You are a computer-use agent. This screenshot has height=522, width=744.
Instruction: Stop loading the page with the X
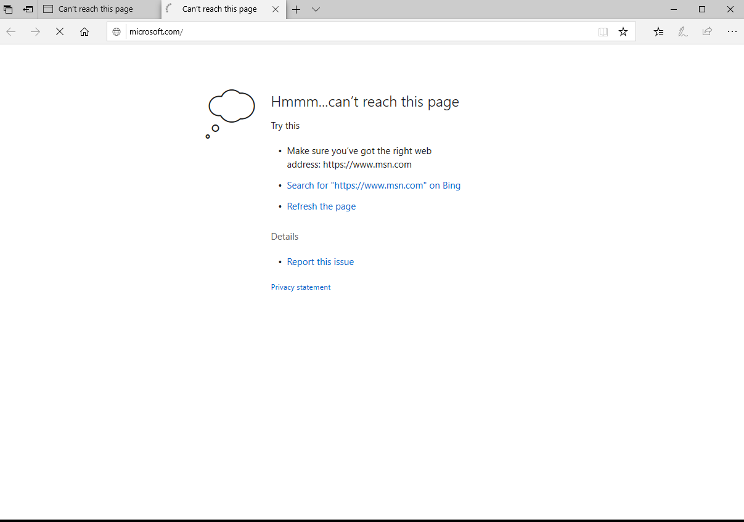[59, 31]
